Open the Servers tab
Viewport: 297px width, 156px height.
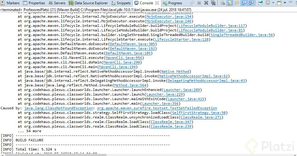(x=57, y=3)
